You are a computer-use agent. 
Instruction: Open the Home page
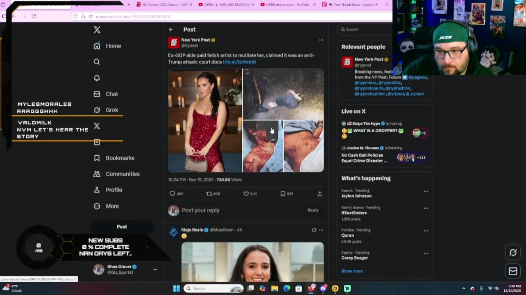pos(107,46)
